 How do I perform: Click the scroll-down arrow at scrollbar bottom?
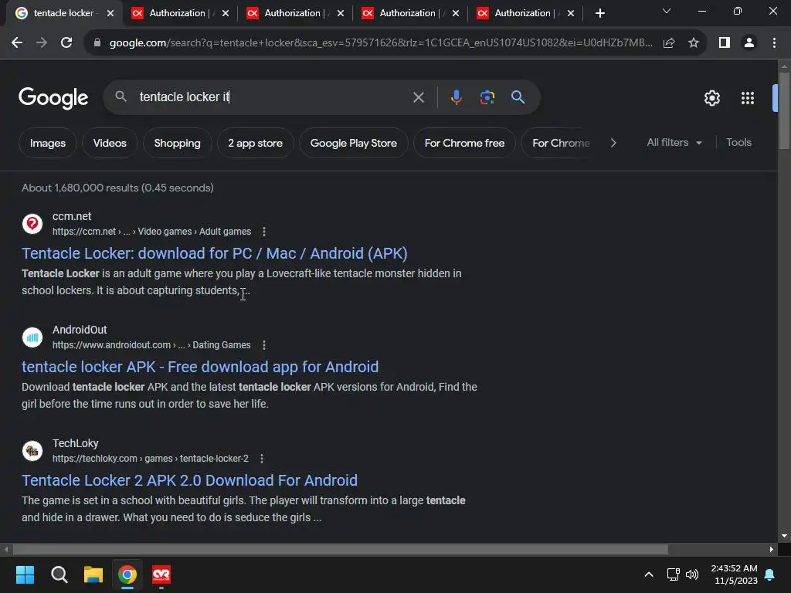click(x=784, y=536)
